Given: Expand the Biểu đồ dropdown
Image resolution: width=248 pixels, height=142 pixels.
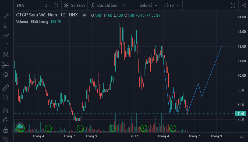Looking at the screenshot, I should coord(148,5).
